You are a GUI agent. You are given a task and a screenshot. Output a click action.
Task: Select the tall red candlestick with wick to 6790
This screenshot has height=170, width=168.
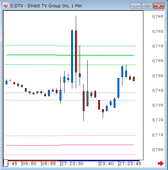coord(76,51)
